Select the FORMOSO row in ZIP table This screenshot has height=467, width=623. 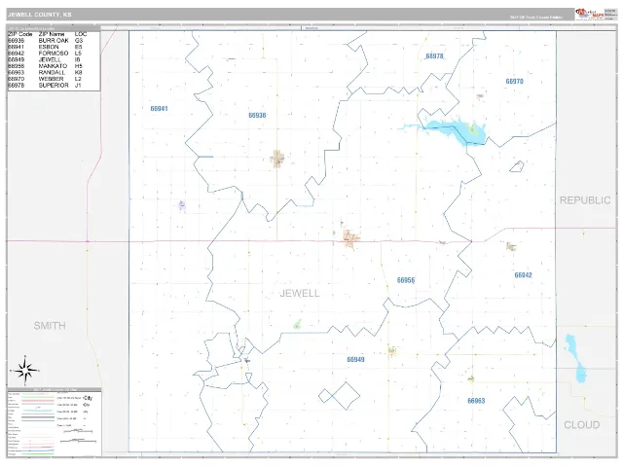(x=46, y=54)
